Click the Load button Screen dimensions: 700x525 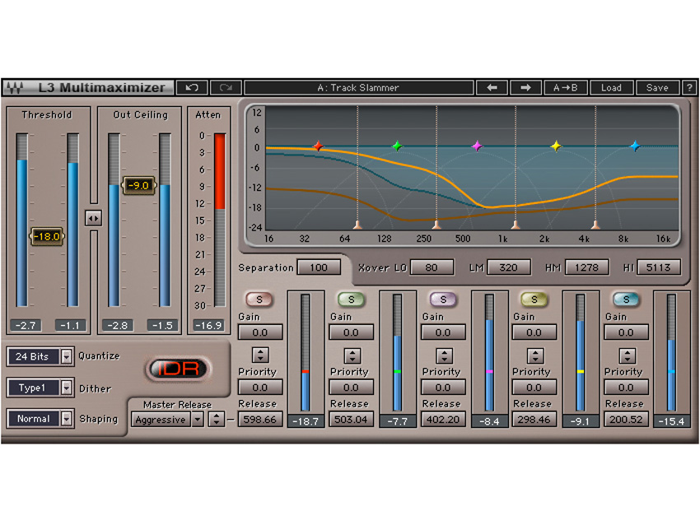tap(611, 87)
